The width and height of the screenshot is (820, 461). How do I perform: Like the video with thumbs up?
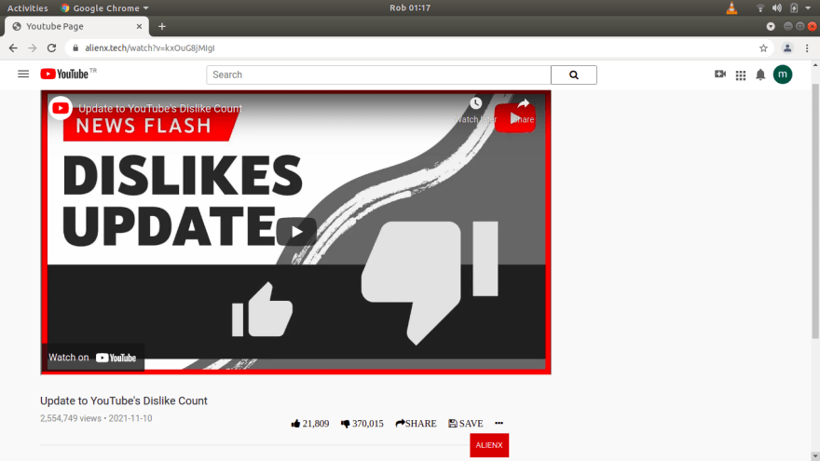tap(296, 424)
